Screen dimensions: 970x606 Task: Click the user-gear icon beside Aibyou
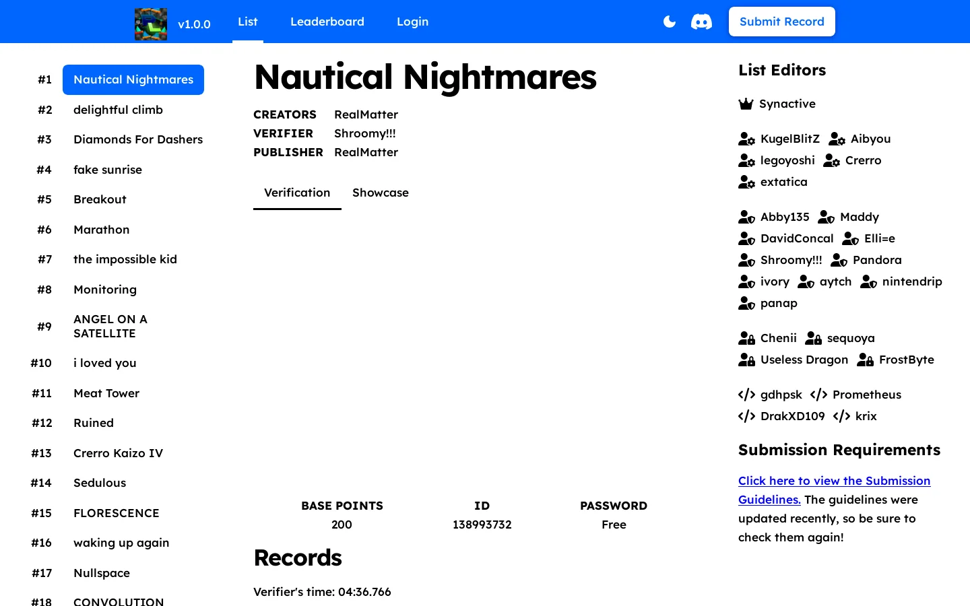point(837,139)
